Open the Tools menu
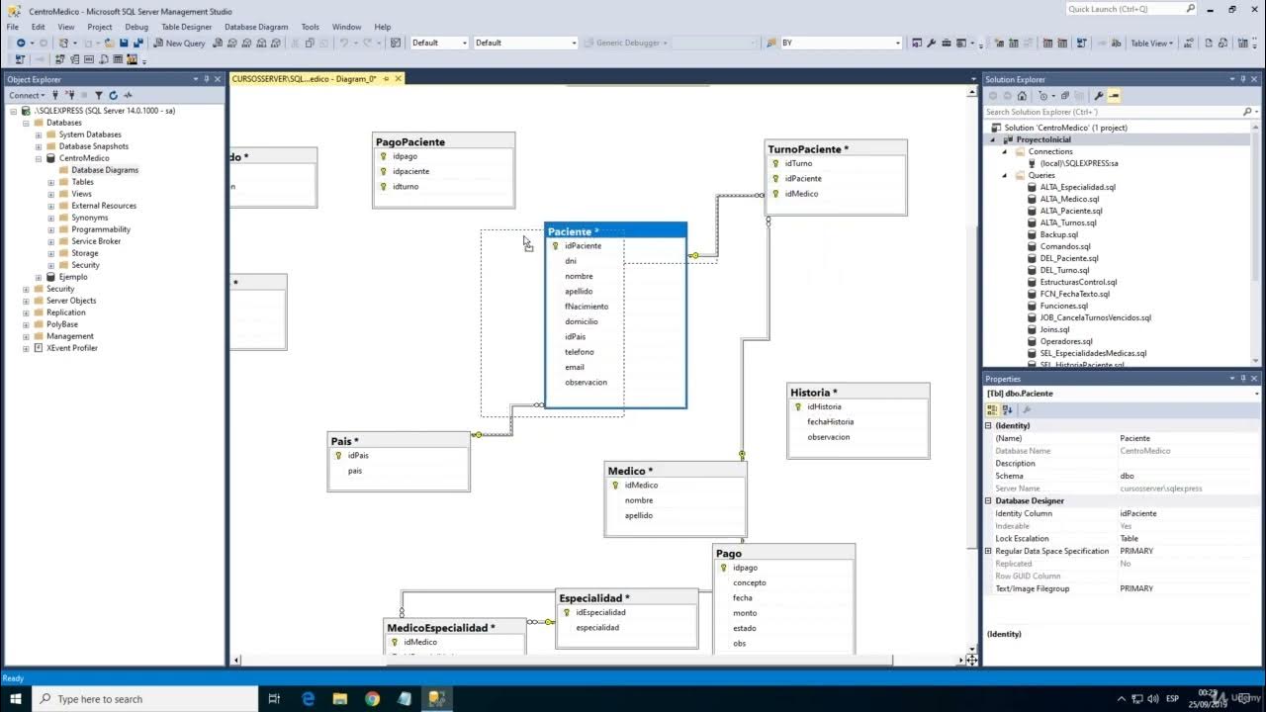The image size is (1266, 712). [310, 27]
